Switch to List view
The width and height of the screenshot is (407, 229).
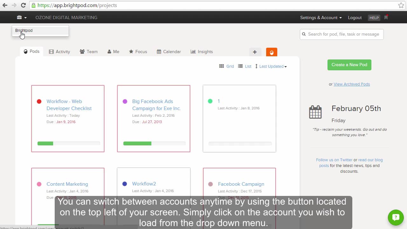[245, 66]
